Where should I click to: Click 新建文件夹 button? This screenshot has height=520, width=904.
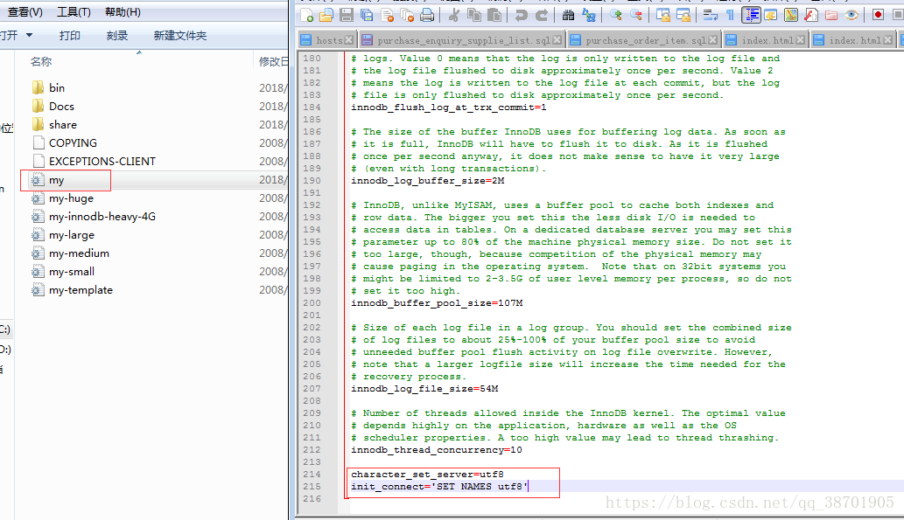[x=180, y=36]
